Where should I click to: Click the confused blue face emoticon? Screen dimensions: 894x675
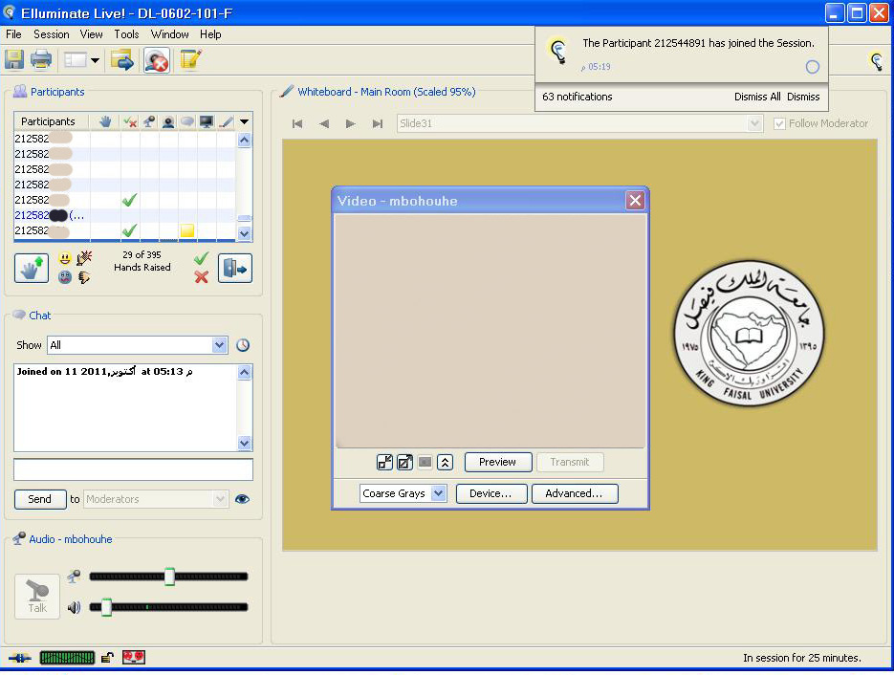[x=65, y=277]
